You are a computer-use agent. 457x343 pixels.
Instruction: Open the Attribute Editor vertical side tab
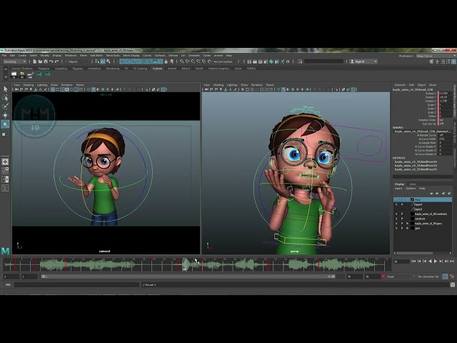(x=455, y=160)
